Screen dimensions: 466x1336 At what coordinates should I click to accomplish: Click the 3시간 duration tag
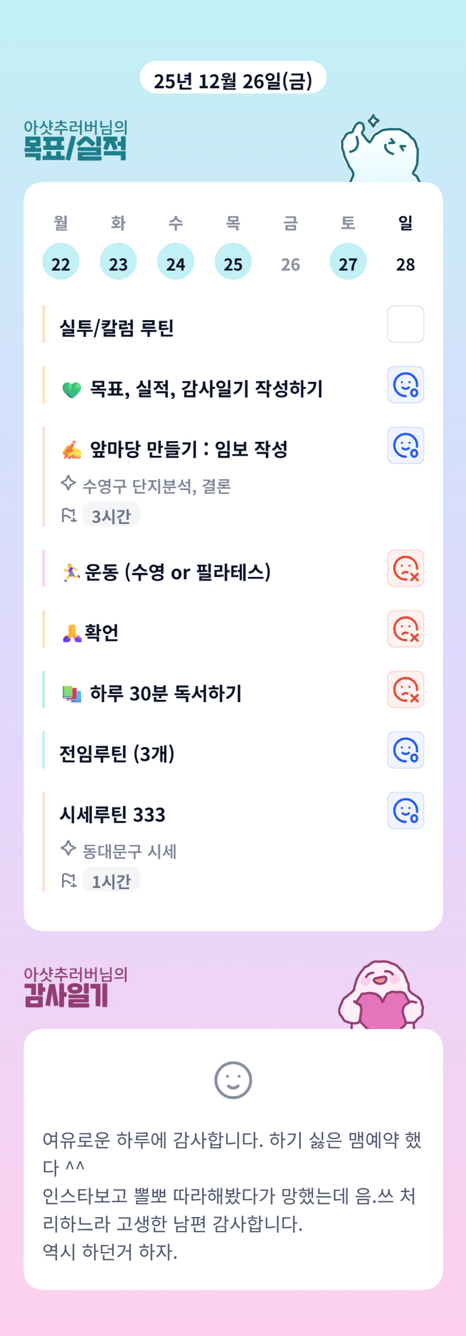(111, 516)
